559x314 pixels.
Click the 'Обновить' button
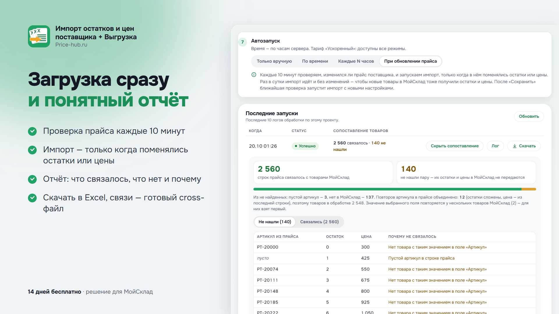pyautogui.click(x=529, y=116)
